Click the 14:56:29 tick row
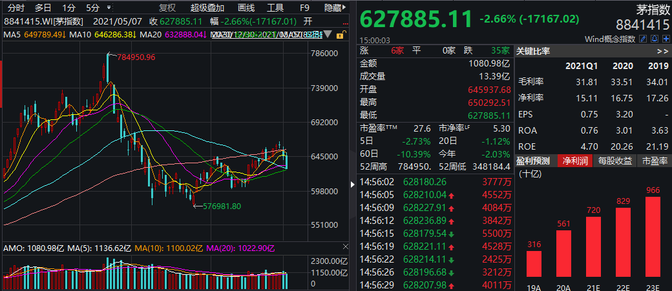Viewport: 672px width, 291px height. (x=436, y=285)
